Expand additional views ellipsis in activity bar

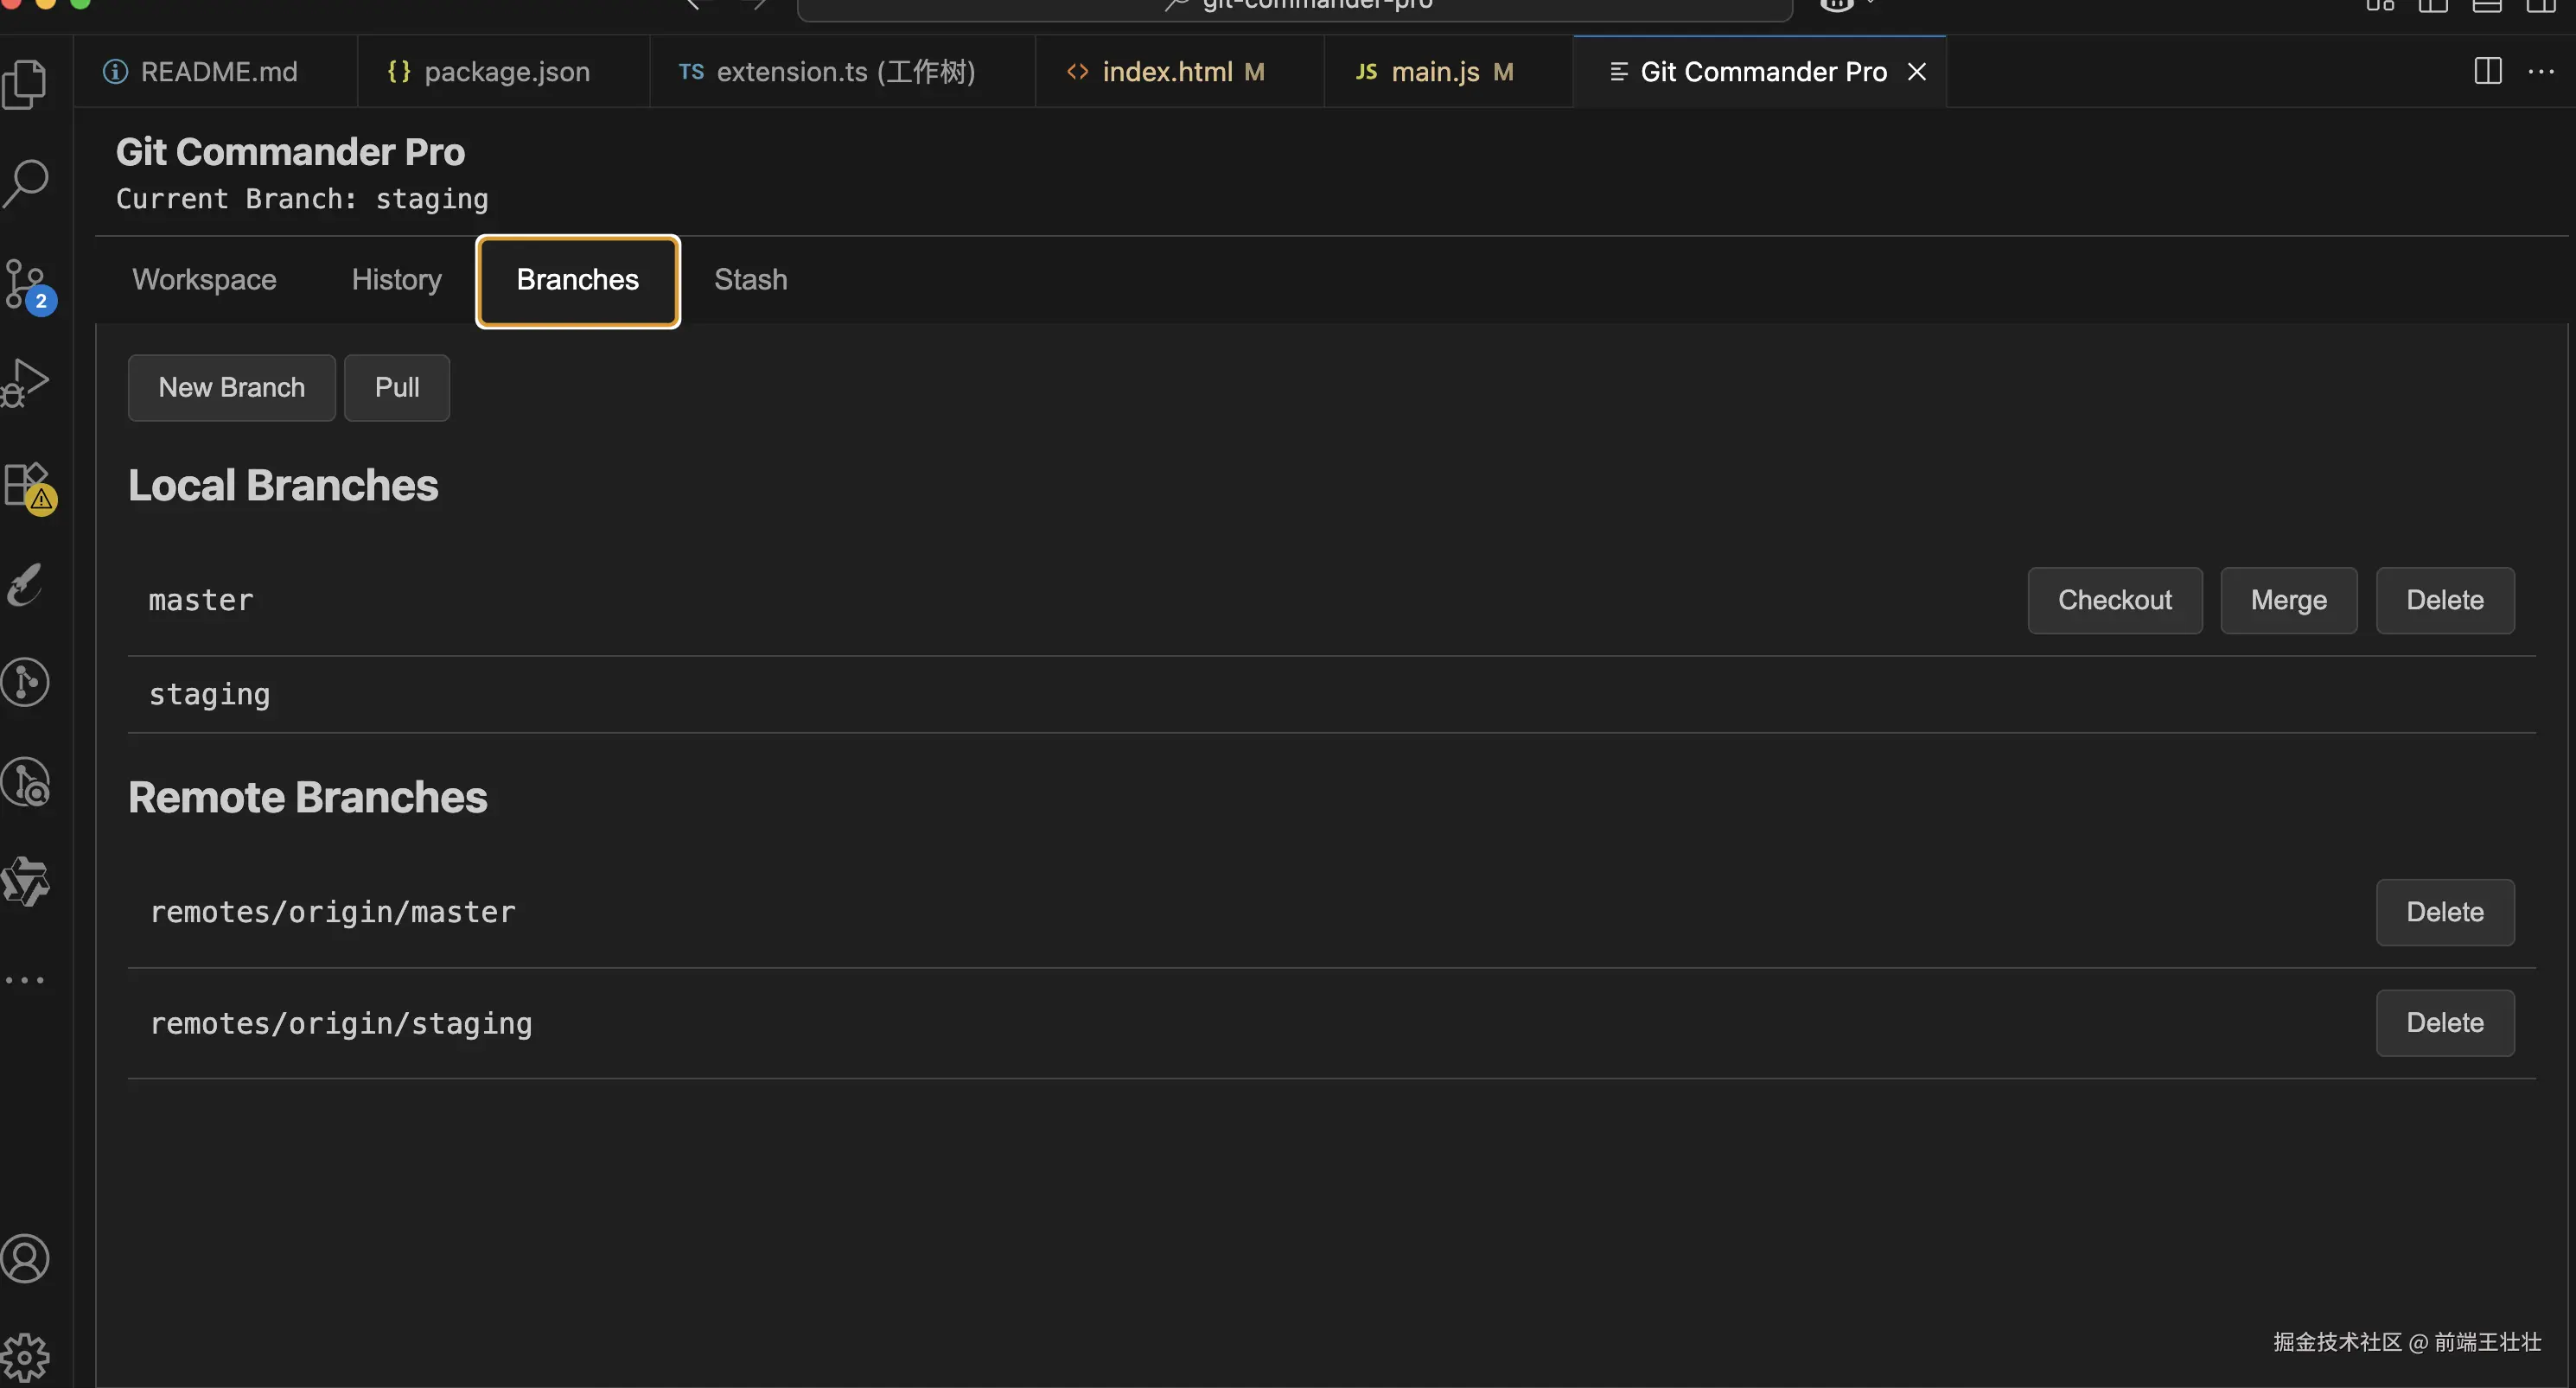[25, 980]
